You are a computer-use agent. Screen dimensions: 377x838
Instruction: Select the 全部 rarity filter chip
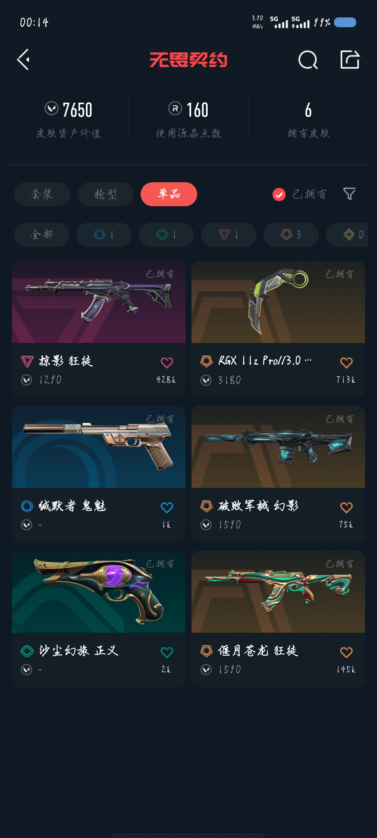(x=42, y=235)
